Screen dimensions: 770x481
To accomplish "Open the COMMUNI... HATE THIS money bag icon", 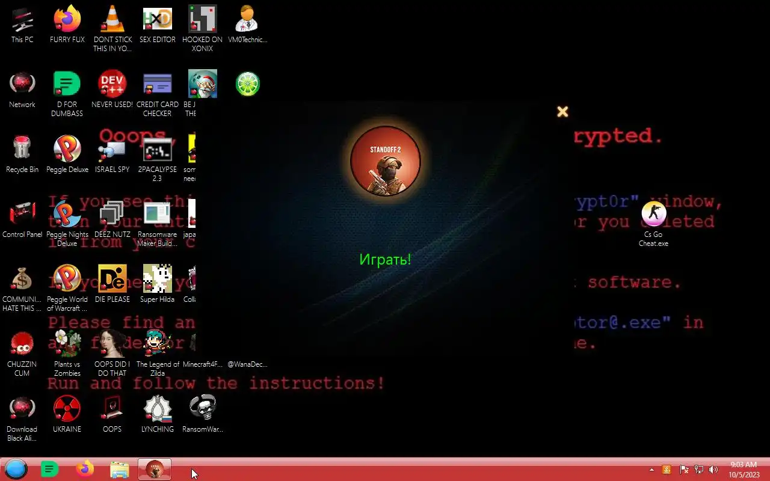I will click(x=22, y=288).
